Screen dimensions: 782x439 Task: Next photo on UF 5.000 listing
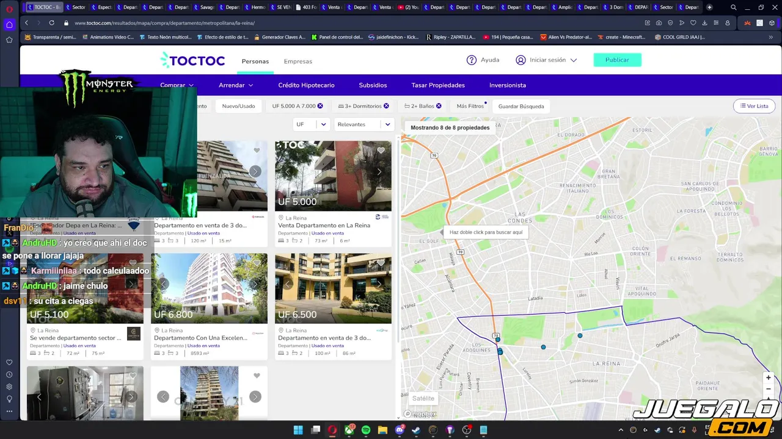click(379, 172)
